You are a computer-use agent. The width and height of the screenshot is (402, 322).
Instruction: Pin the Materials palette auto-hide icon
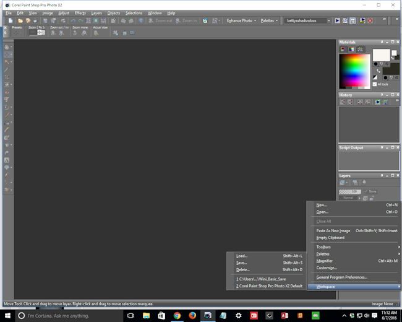coord(382,42)
